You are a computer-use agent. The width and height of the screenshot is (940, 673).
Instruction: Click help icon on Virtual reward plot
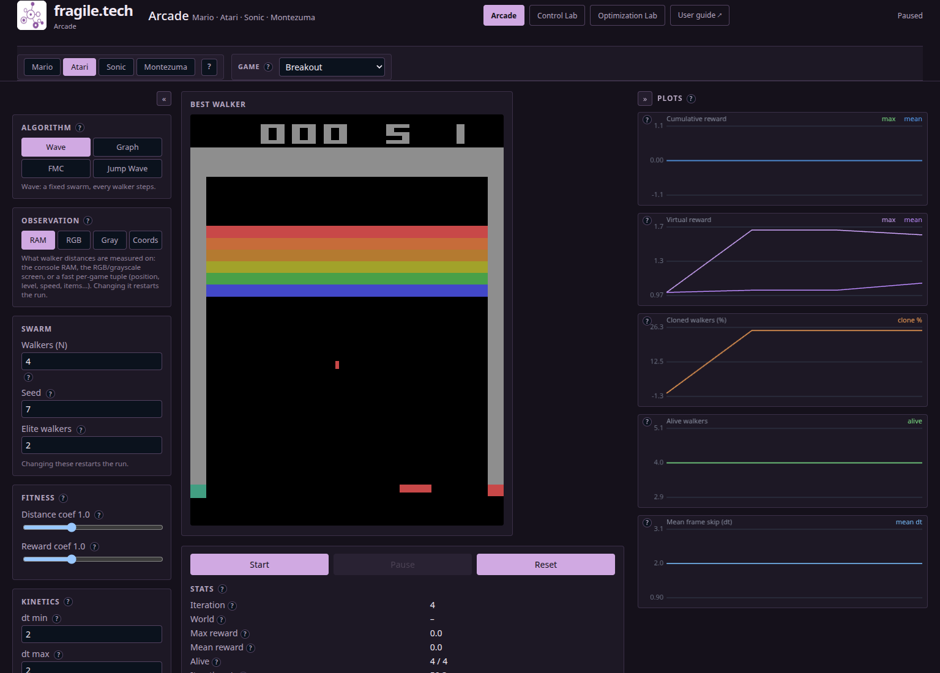(x=647, y=220)
